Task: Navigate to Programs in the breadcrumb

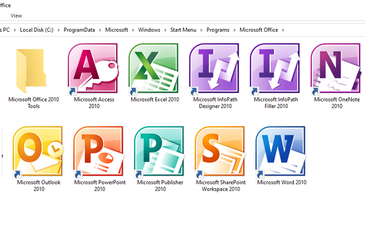Action: [x=218, y=30]
